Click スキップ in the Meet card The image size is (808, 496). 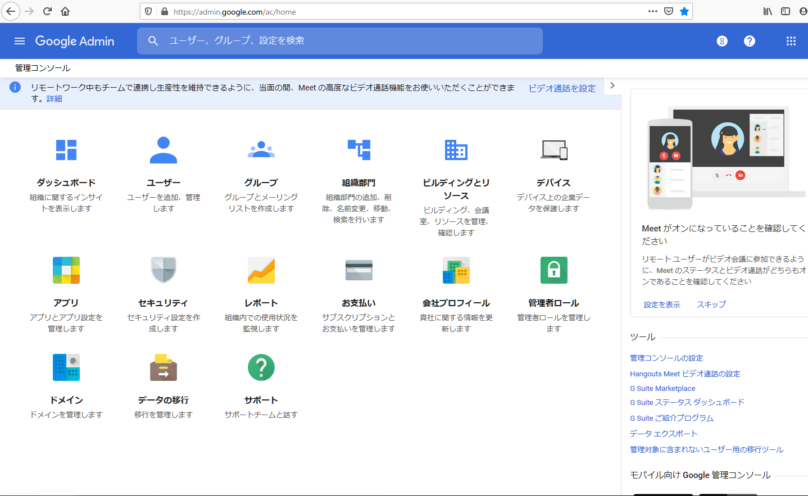711,304
